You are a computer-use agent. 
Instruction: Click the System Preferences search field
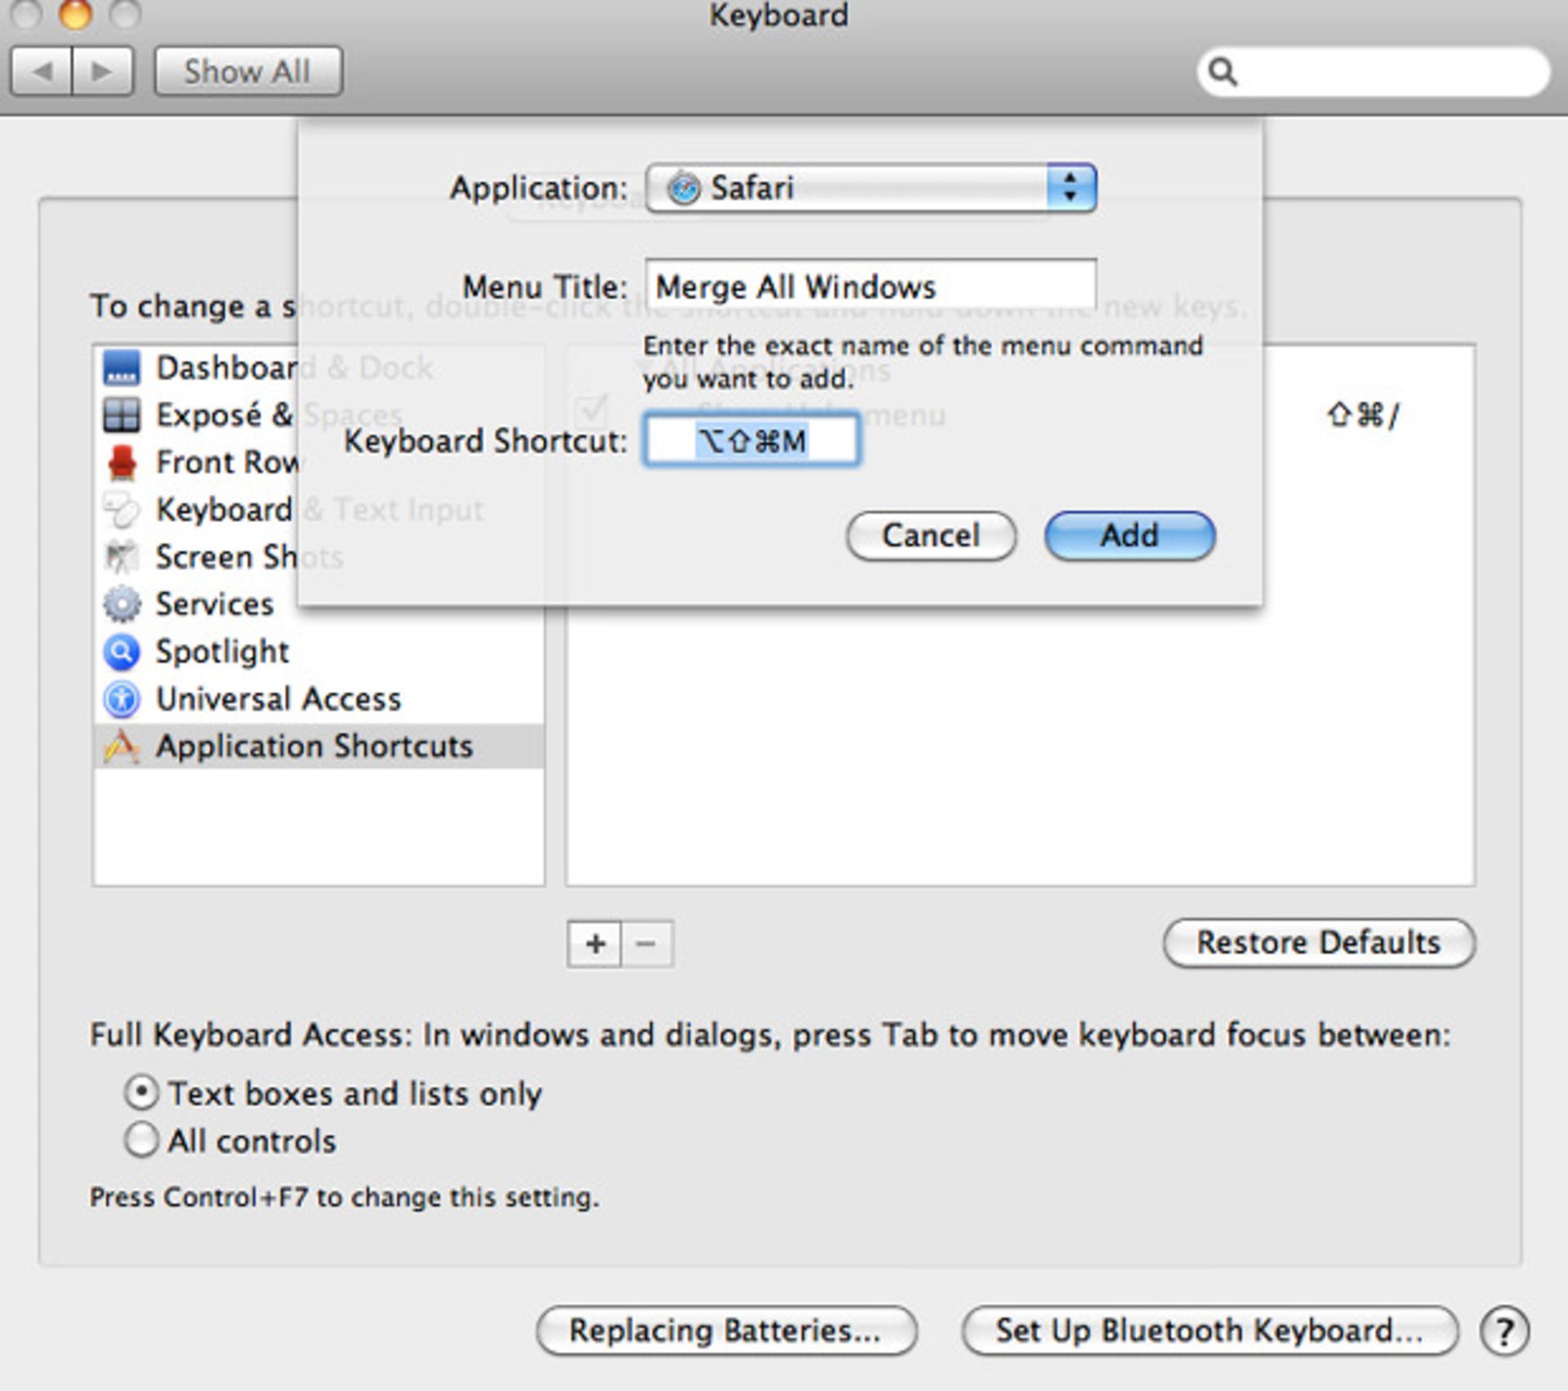pos(1374,72)
